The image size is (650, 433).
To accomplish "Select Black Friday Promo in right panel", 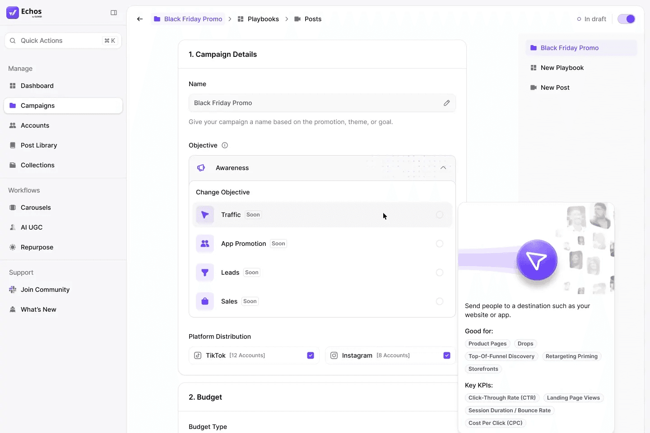I will pyautogui.click(x=581, y=48).
